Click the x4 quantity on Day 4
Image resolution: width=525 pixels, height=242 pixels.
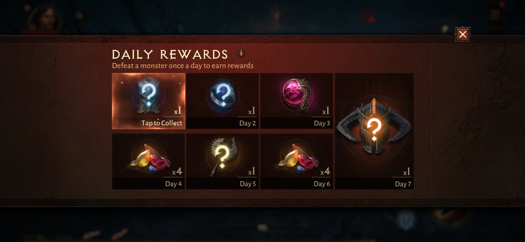[177, 171]
